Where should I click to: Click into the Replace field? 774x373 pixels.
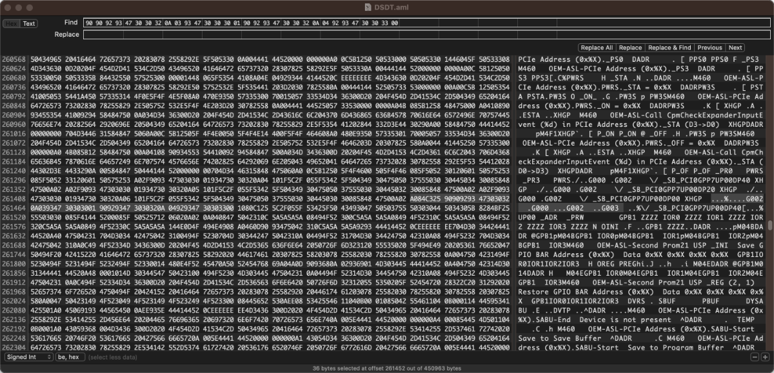click(427, 34)
